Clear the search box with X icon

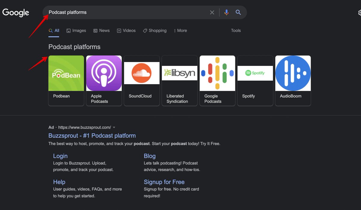pos(212,12)
